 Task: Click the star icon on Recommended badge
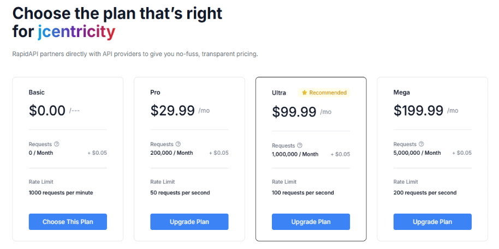[x=304, y=93]
